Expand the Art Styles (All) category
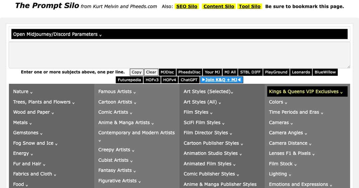This screenshot has height=188, width=359. pos(202,102)
